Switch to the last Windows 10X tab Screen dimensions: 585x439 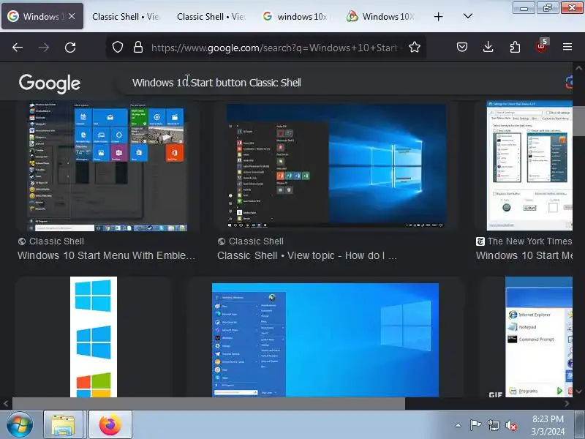click(381, 17)
